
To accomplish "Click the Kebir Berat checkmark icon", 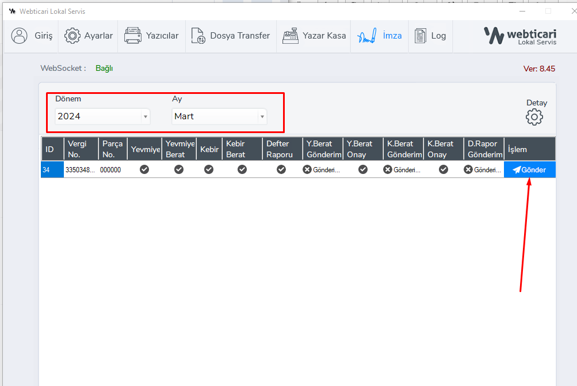I will click(x=242, y=169).
